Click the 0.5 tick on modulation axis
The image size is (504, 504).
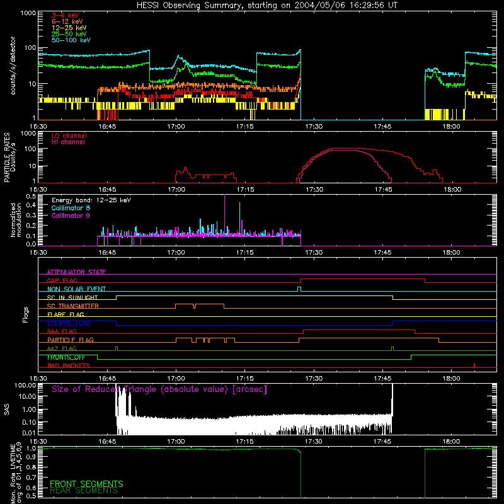pos(31,196)
